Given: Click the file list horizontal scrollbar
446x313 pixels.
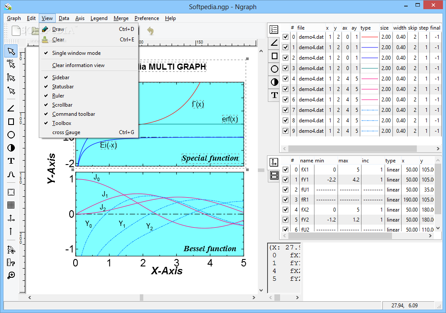Looking at the screenshot, I should click(x=352, y=149).
